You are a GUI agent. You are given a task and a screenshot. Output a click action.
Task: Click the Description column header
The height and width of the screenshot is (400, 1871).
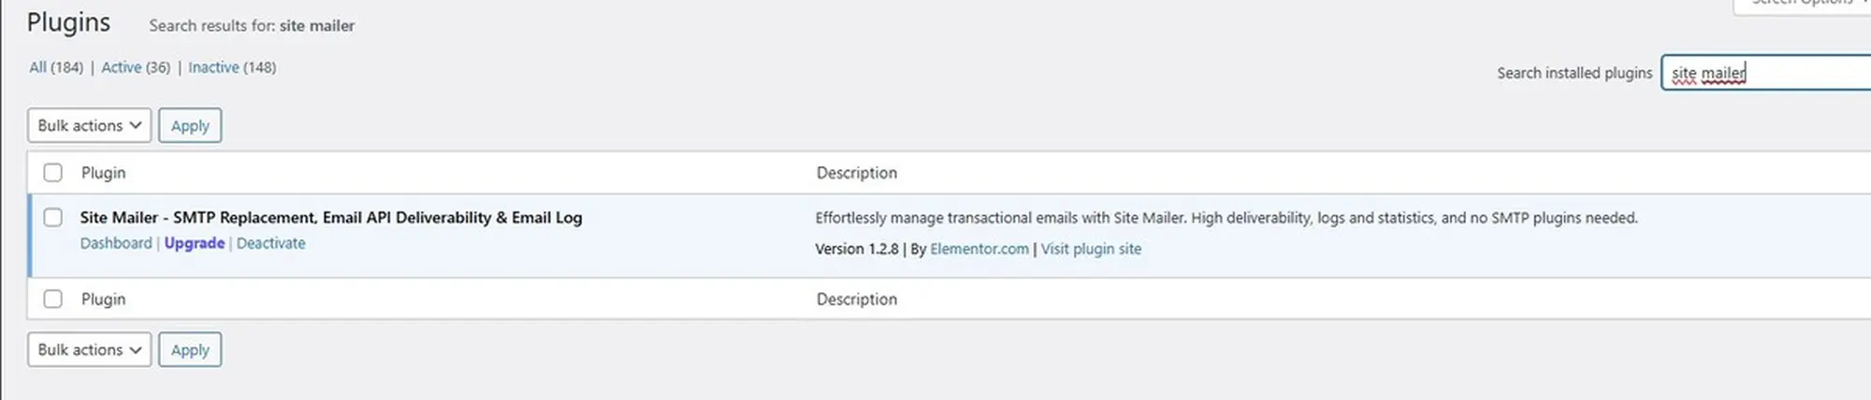(x=856, y=173)
